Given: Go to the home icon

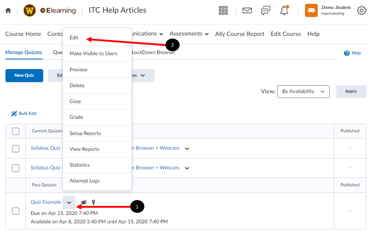Looking at the screenshot, I should pyautogui.click(x=8, y=11).
